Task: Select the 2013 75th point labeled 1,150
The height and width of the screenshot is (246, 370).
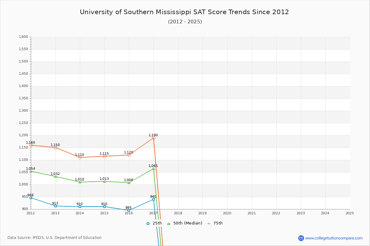Action: point(55,148)
